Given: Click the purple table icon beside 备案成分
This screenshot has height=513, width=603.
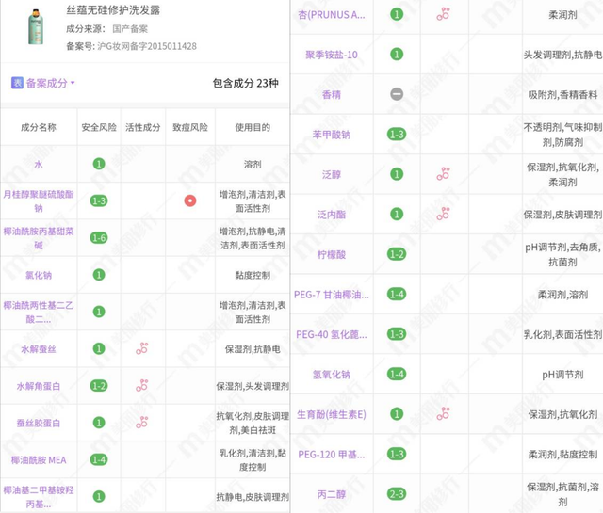Looking at the screenshot, I should click(x=17, y=83).
